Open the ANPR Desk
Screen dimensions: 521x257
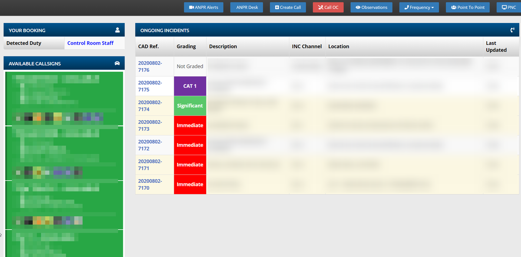247,7
